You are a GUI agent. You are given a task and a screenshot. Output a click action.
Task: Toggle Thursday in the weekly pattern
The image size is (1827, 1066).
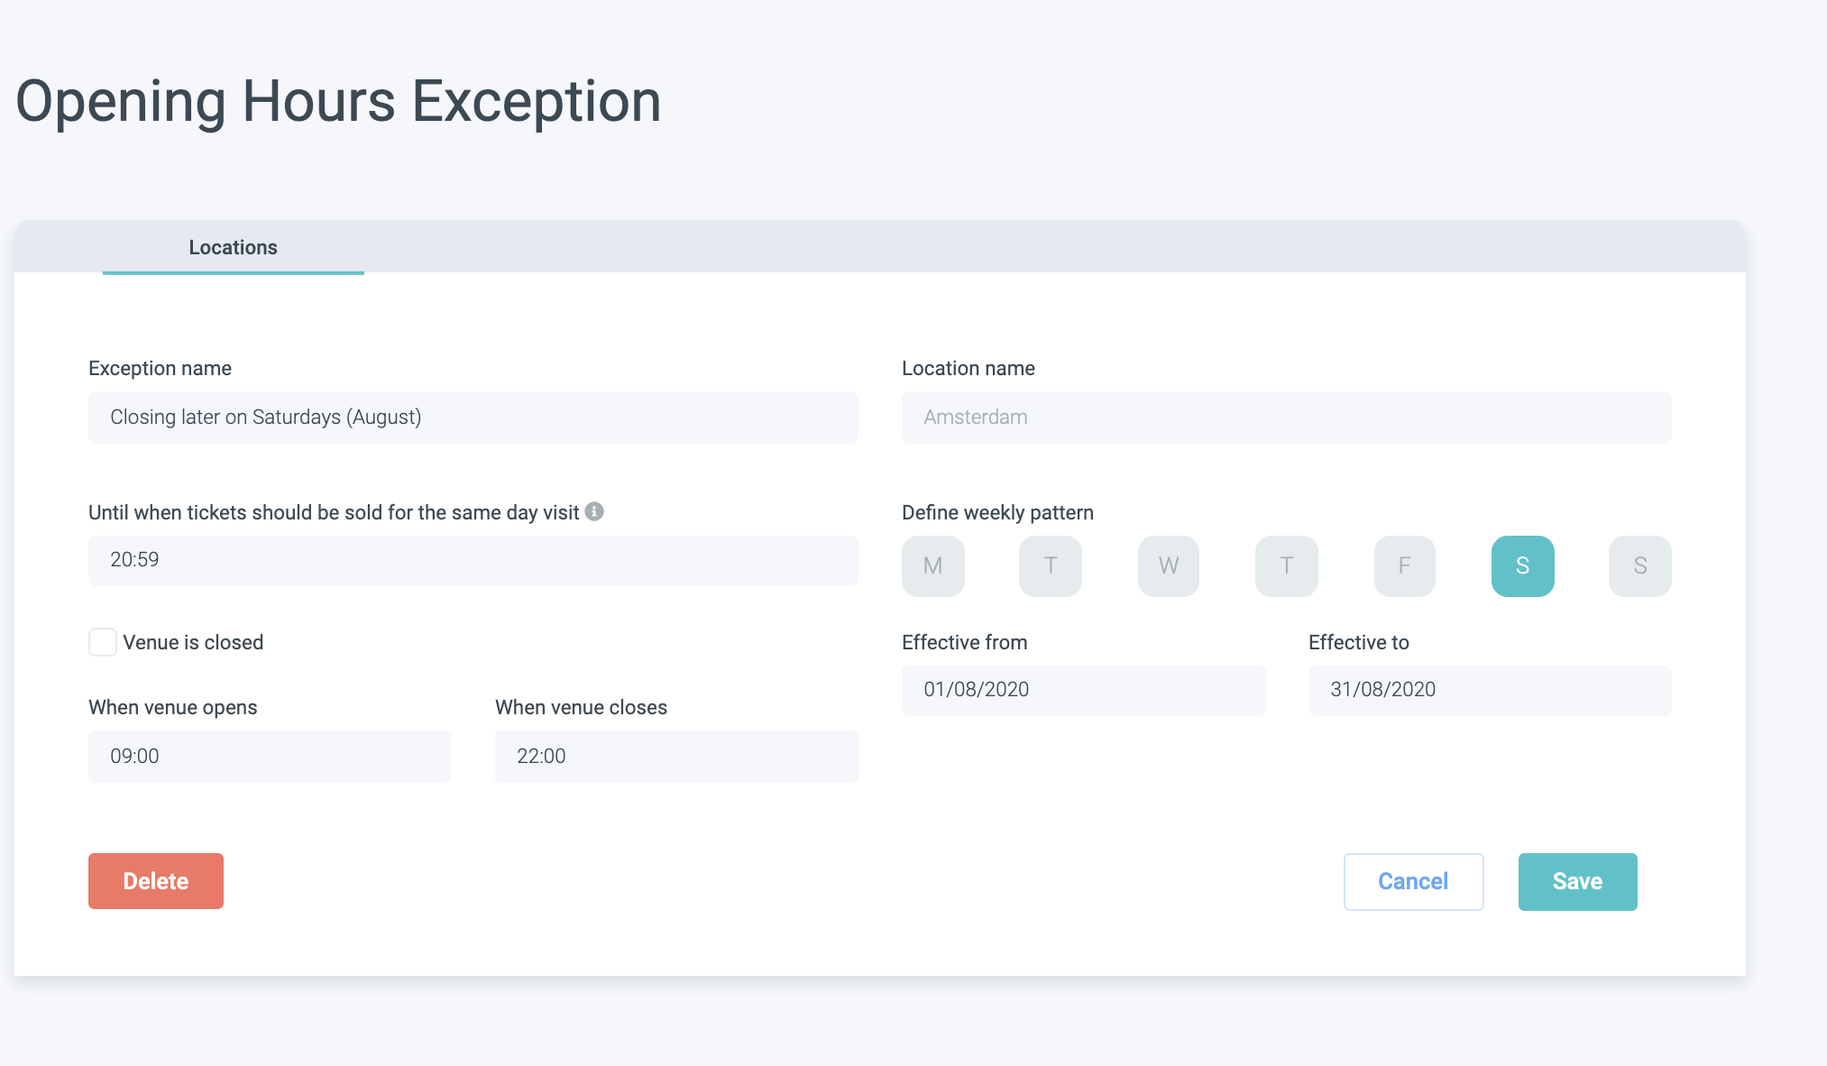pyautogui.click(x=1286, y=565)
